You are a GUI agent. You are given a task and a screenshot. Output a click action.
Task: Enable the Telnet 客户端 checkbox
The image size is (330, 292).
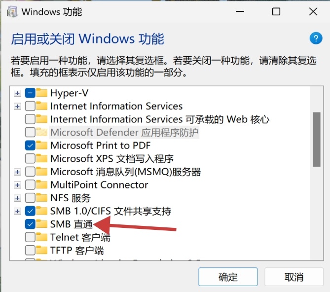(30, 237)
